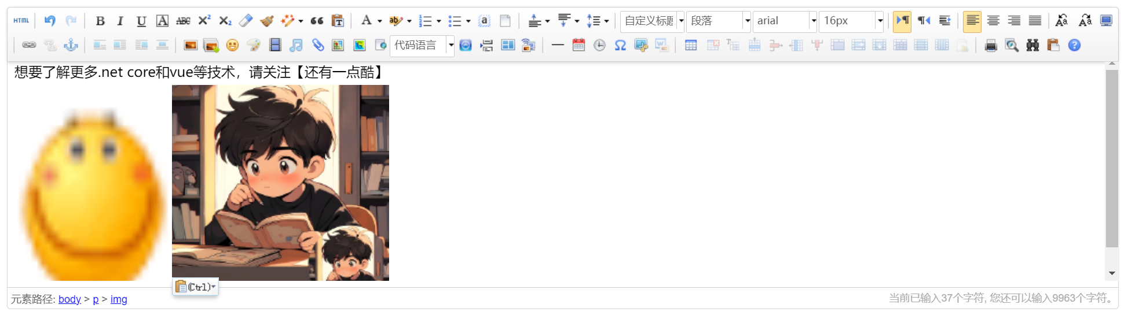Toggle left-to-right text direction
The height and width of the screenshot is (334, 1128).
(902, 21)
